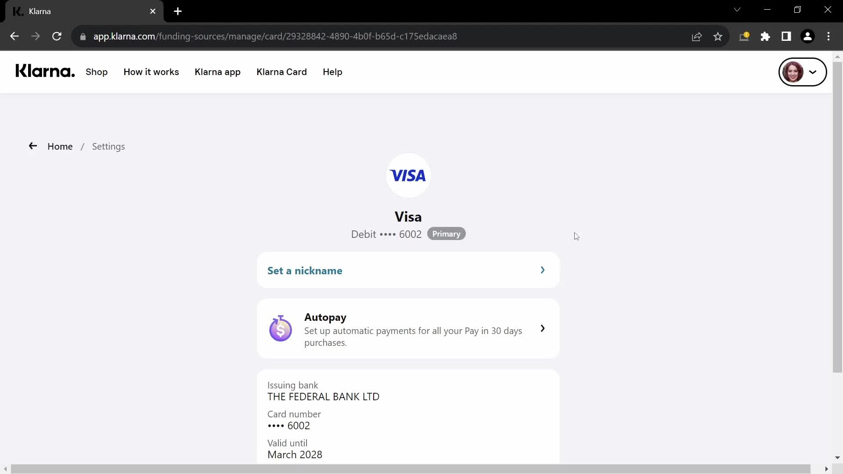The height and width of the screenshot is (474, 843).
Task: Reload the page
Action: coord(57,36)
